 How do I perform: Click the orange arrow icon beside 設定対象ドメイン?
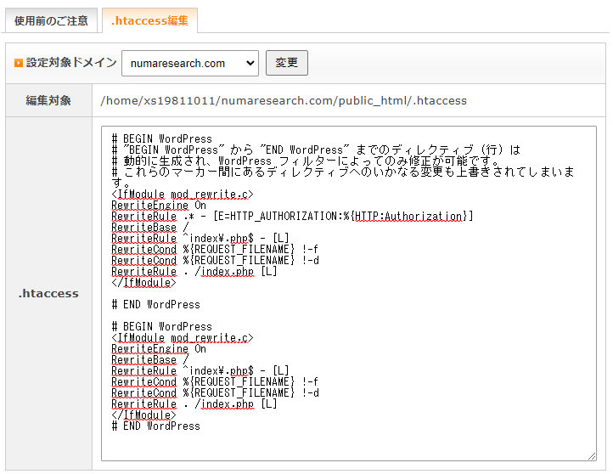tap(19, 63)
